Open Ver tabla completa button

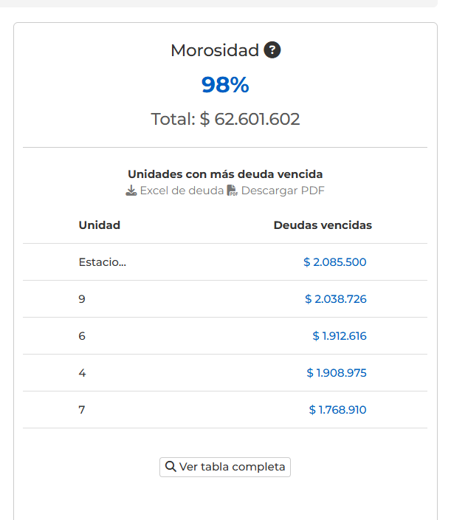click(x=225, y=467)
